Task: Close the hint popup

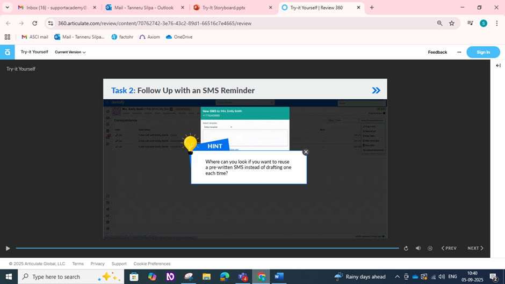Action: tap(306, 152)
